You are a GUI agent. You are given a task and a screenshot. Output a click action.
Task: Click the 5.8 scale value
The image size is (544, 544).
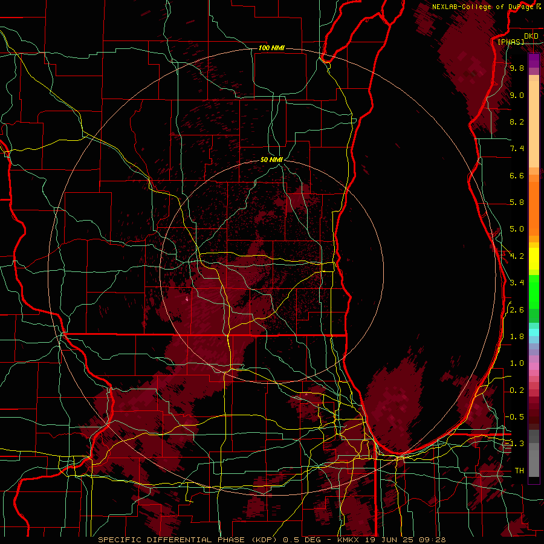(517, 202)
